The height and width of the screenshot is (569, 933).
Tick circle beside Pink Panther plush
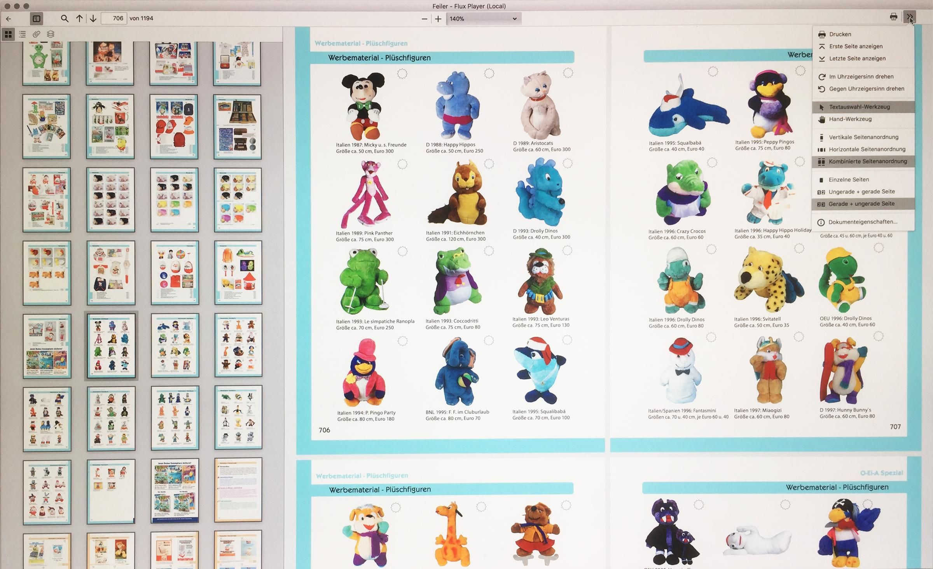[x=402, y=165]
